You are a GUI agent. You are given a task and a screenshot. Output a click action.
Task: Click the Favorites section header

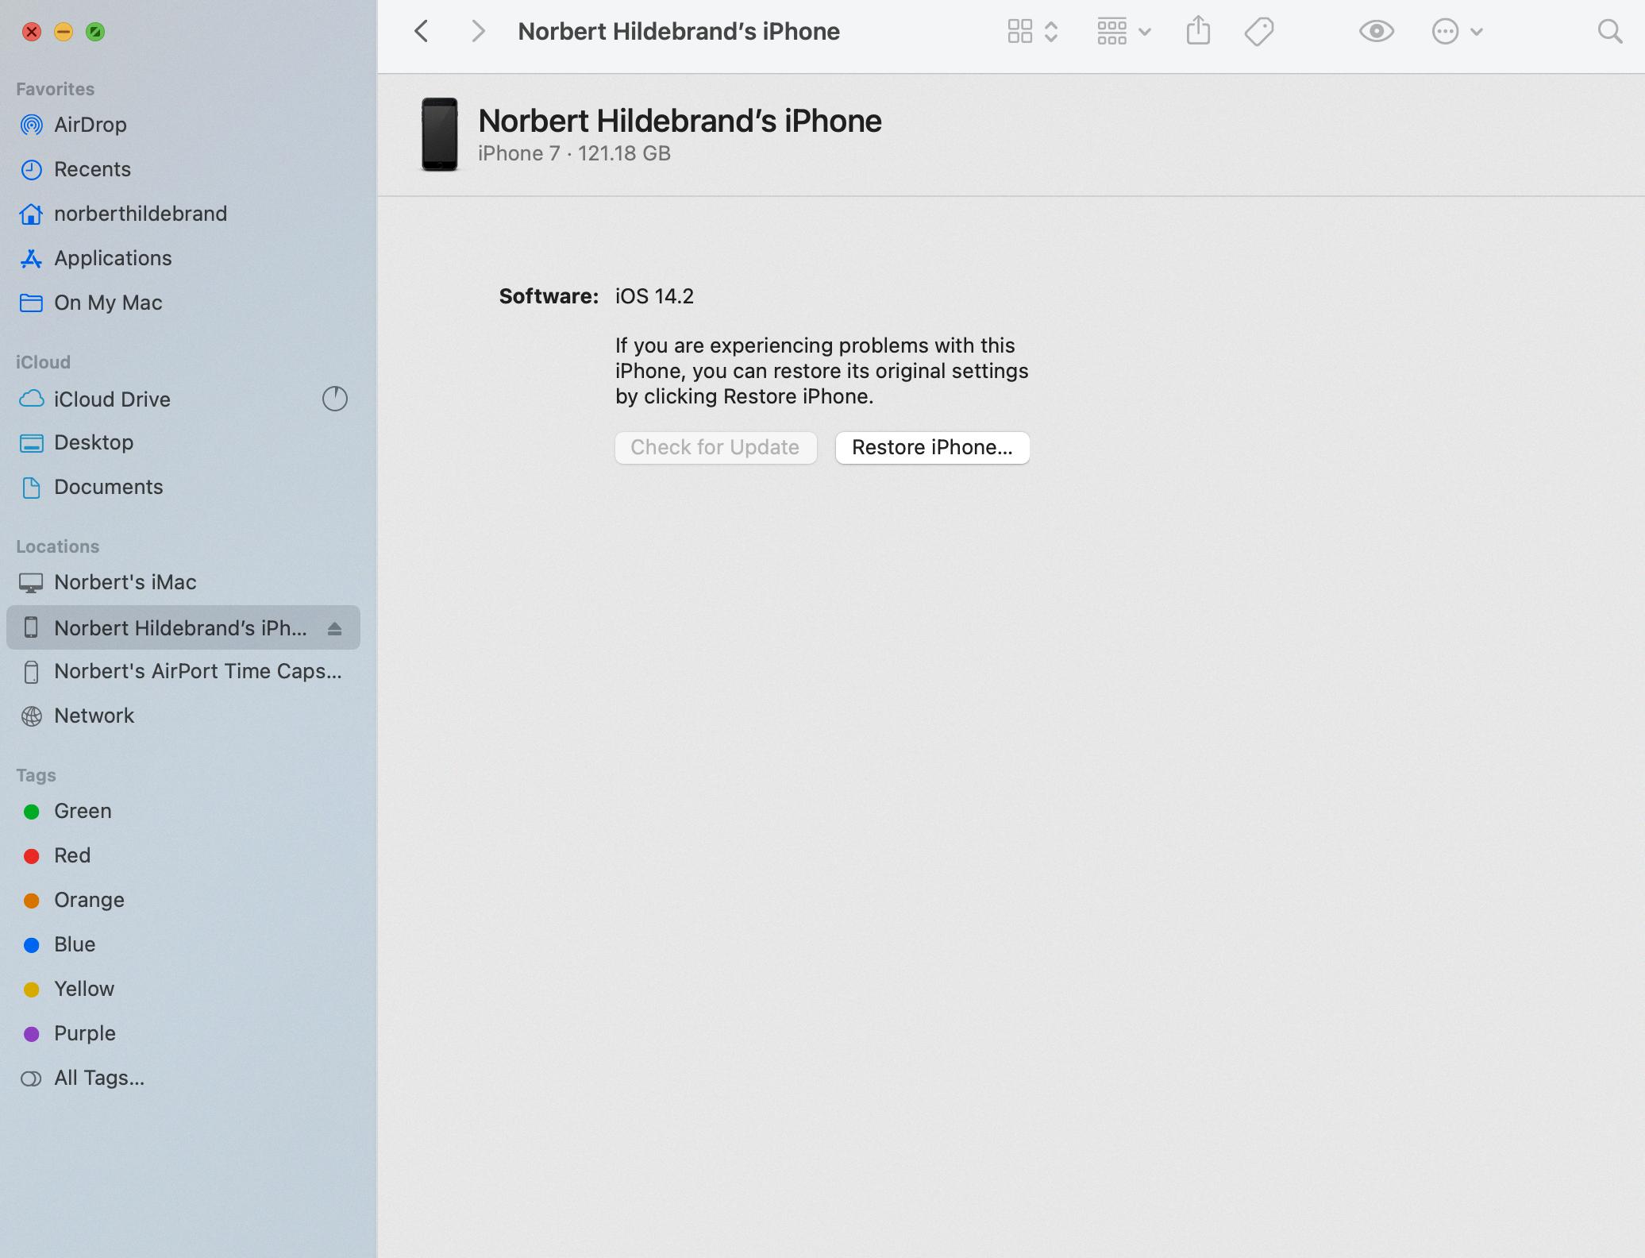pos(55,89)
